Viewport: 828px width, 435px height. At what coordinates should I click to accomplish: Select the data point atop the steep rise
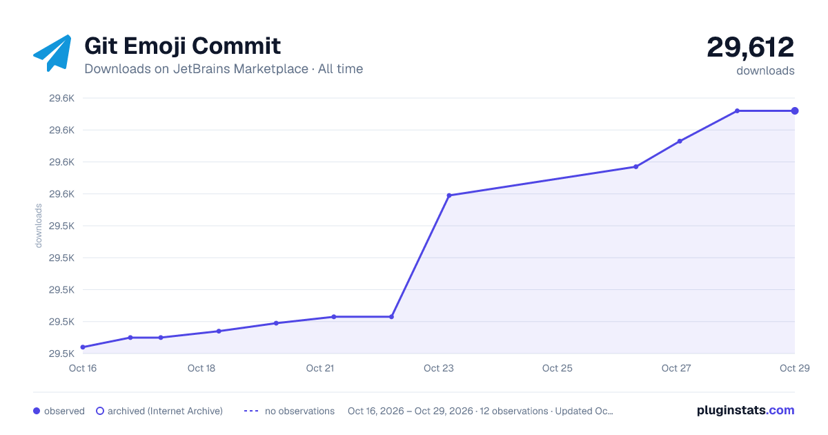coord(449,195)
